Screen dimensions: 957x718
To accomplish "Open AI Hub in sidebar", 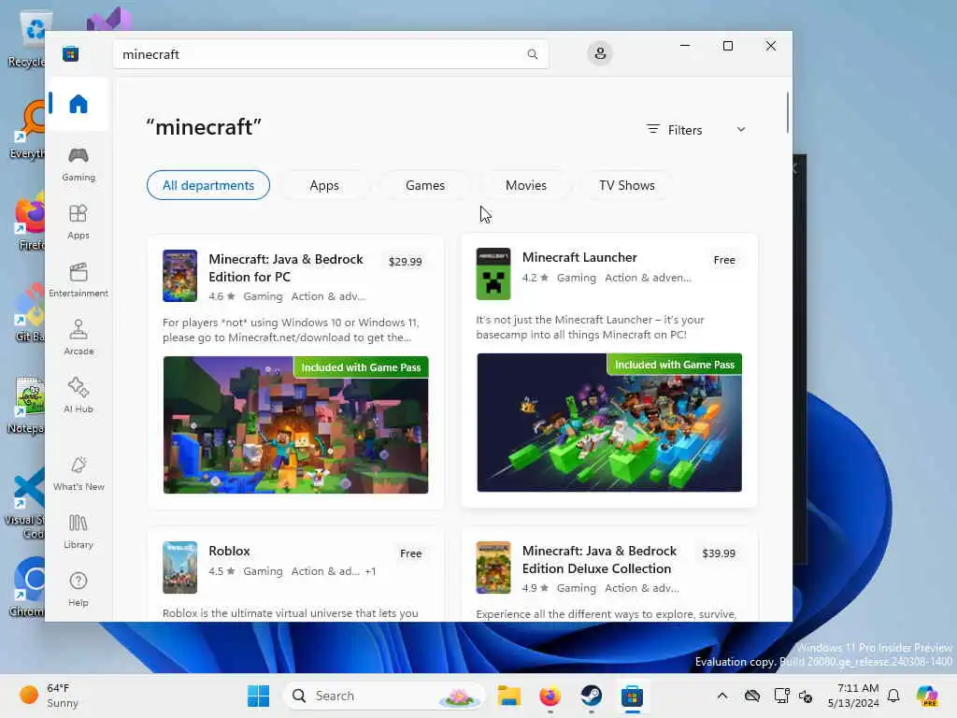I will pyautogui.click(x=79, y=396).
